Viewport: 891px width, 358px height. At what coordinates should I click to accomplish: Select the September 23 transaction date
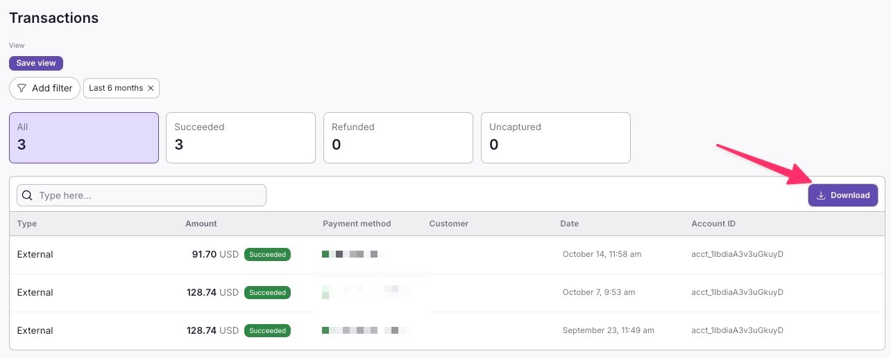(x=608, y=331)
